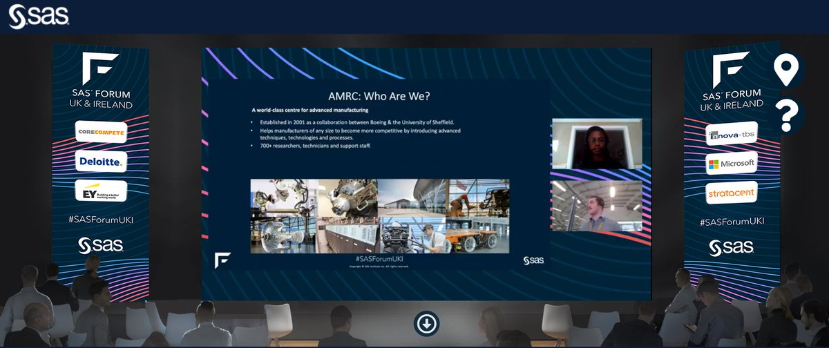
Task: Click 'SAS FORUM UK & IRELAND' text on the right banner
Action: (x=732, y=98)
